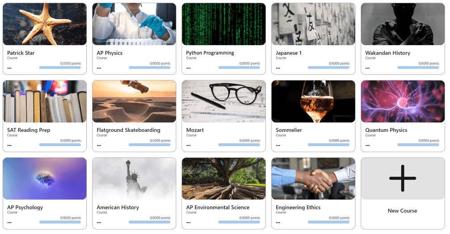Show more options for Wakandan History
The width and height of the screenshot is (450, 234).
(x=368, y=68)
